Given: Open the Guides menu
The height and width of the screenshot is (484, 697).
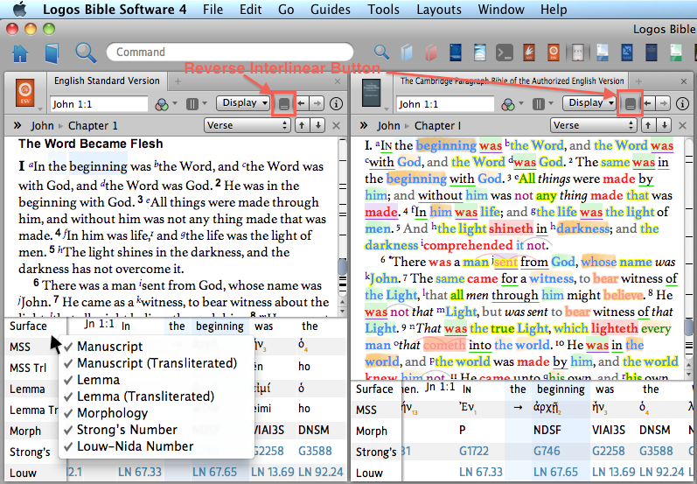Looking at the screenshot, I should click(330, 10).
